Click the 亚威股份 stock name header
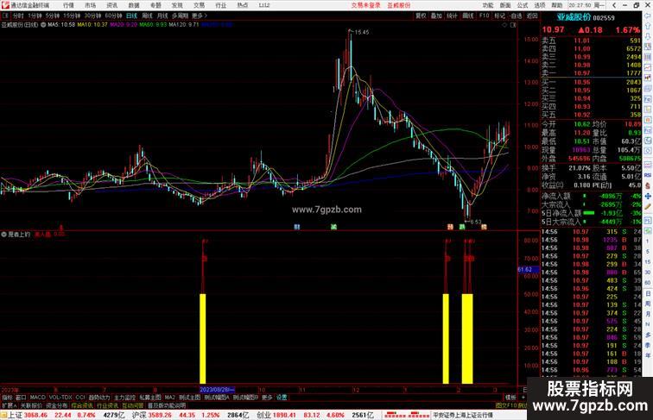This screenshot has height=420, width=653. [574, 17]
